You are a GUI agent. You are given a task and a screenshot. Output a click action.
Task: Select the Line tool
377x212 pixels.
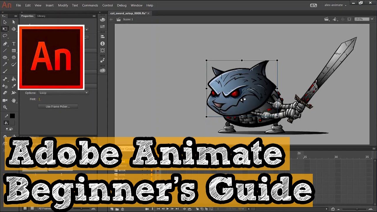coord(5,51)
